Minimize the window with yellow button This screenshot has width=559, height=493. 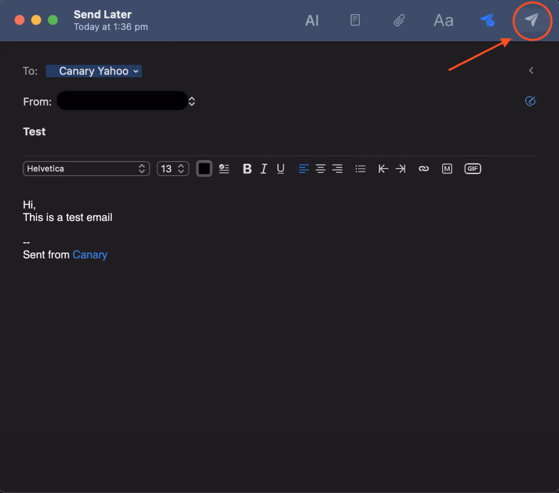tap(36, 20)
